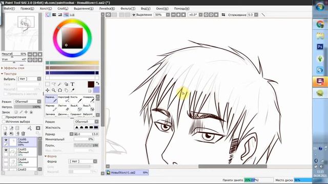Select the Слой5 layer
The width and height of the screenshot is (328, 184).
tap(20, 152)
